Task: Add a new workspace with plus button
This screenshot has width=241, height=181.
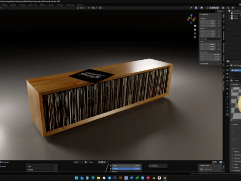Action: coord(85,5)
